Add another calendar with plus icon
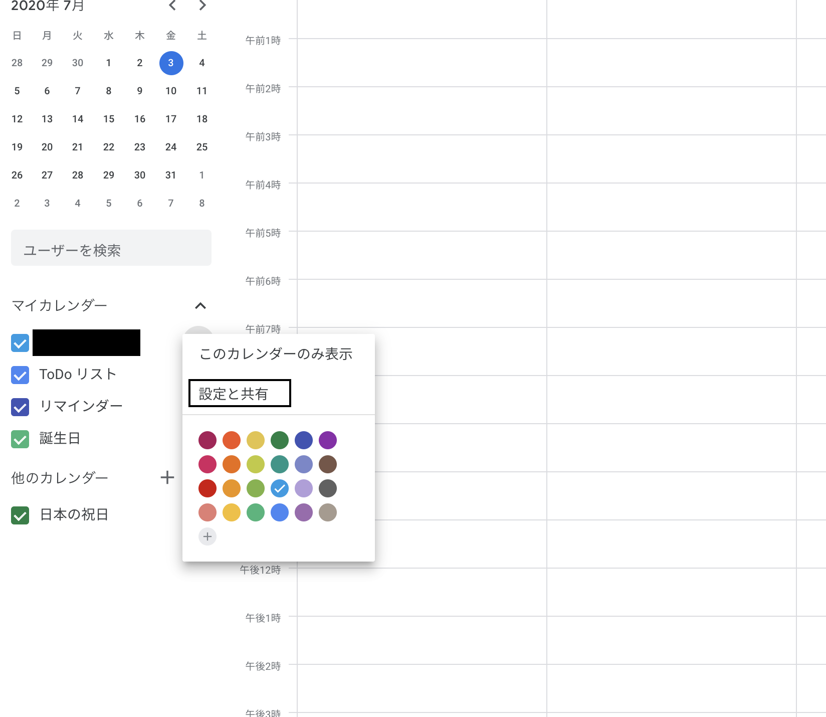 167,477
